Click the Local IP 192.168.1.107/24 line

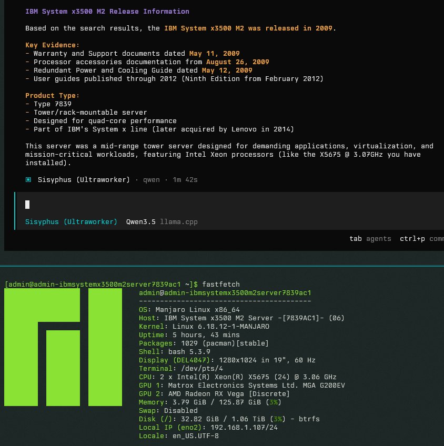[208, 428]
